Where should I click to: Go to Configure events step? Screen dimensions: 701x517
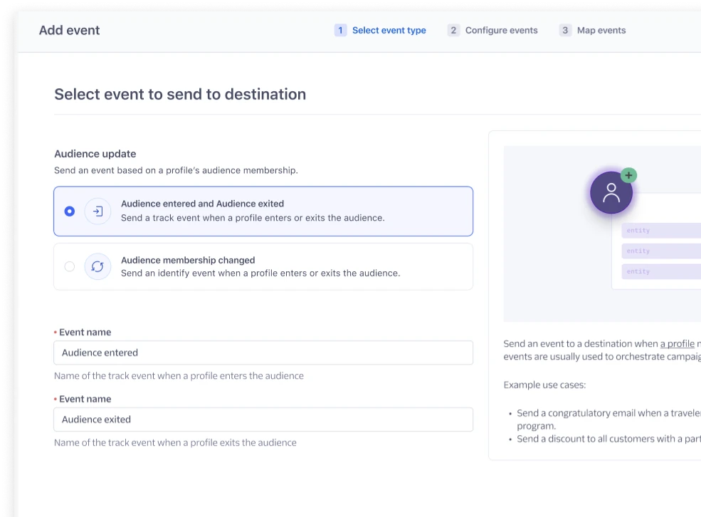click(492, 31)
